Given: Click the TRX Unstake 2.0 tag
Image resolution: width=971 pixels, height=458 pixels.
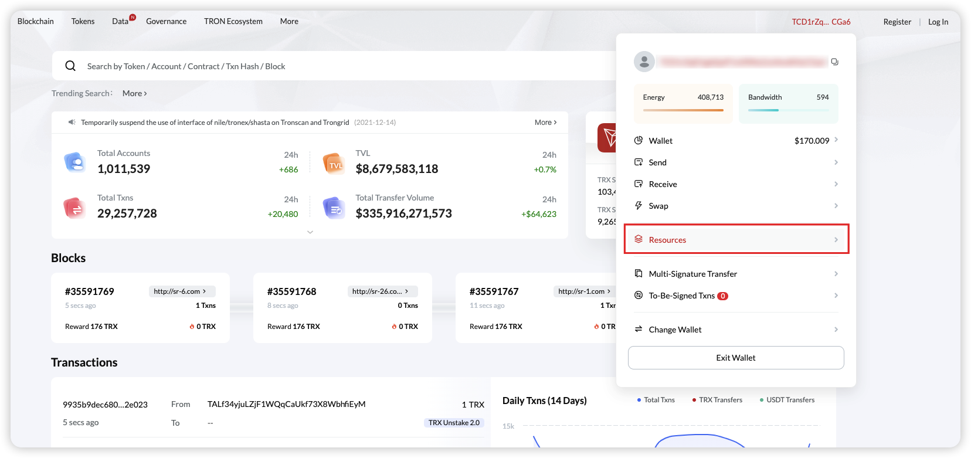Looking at the screenshot, I should [x=454, y=422].
